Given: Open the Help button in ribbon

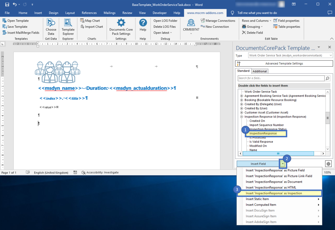Looking at the screenshot, I should [x=143, y=25].
